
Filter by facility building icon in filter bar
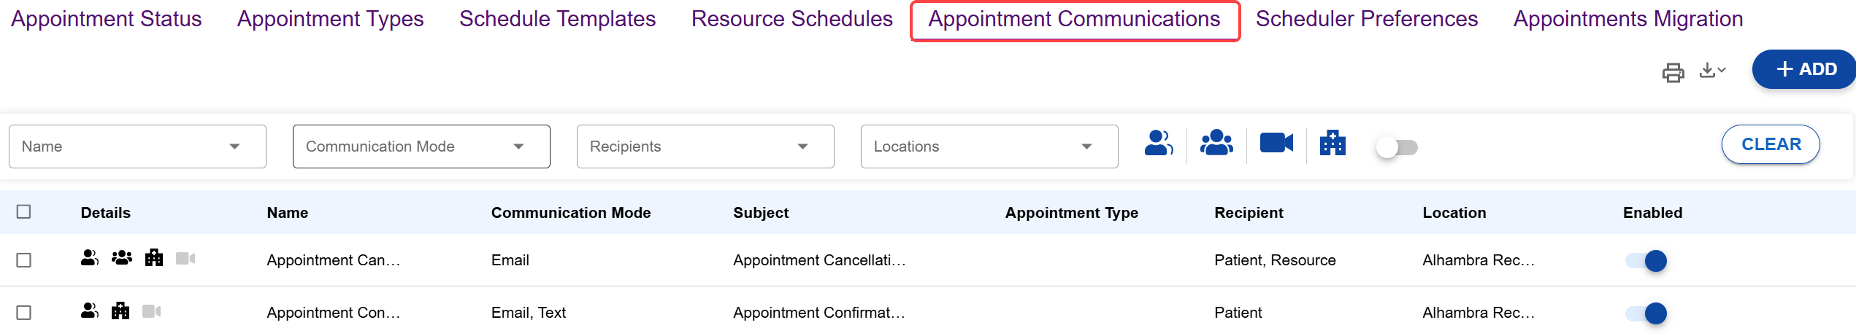point(1332,144)
